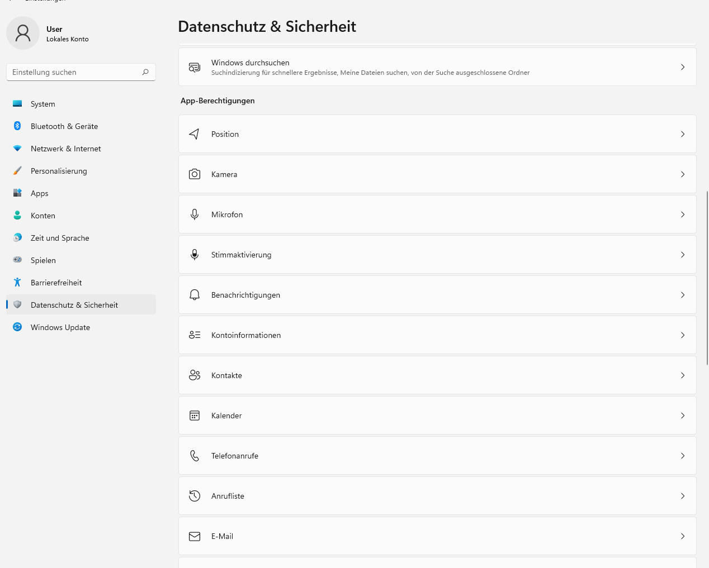
Task: Click the bell icon for Benachrichtigungen
Action: pos(195,295)
